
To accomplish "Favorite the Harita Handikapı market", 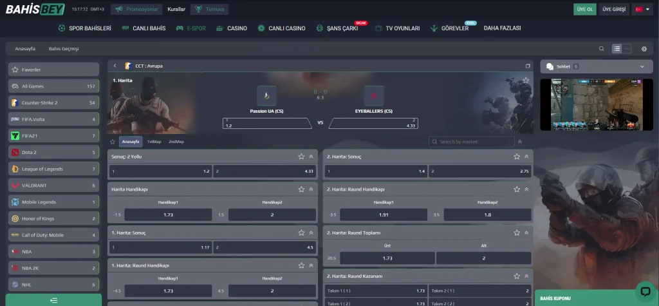I will coord(301,189).
